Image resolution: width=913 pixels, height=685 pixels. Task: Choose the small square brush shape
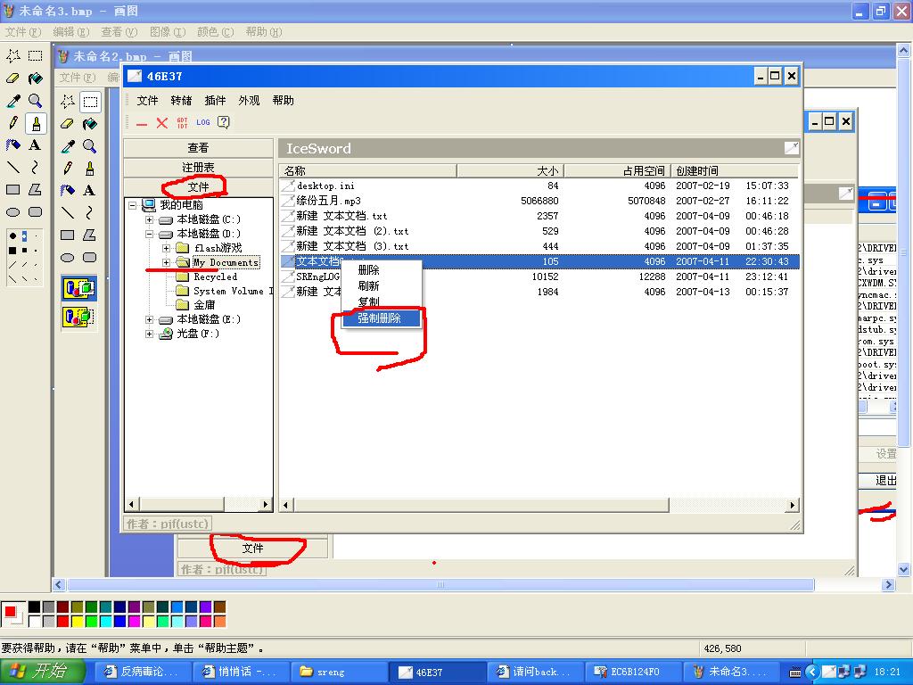point(36,251)
